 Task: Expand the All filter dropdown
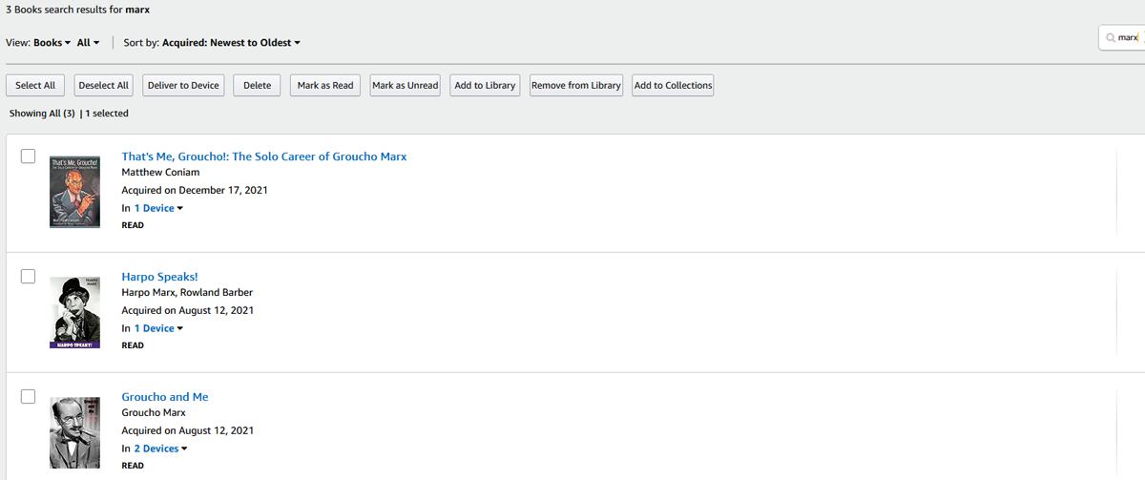[89, 43]
